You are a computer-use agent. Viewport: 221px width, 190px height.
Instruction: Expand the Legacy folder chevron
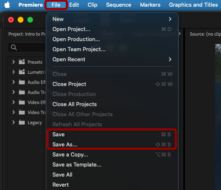click(13, 122)
